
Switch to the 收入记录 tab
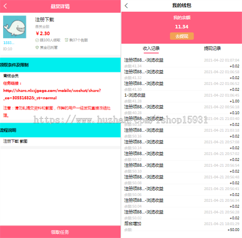point(151,48)
